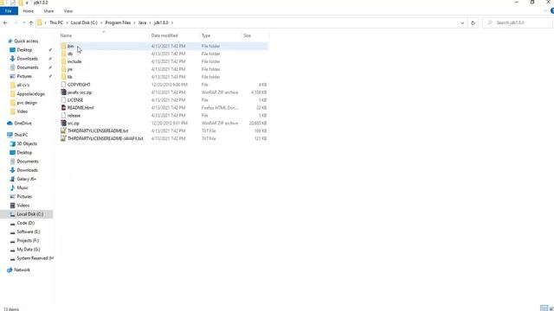Expand chevron after This PC breadcrumb

67,23
